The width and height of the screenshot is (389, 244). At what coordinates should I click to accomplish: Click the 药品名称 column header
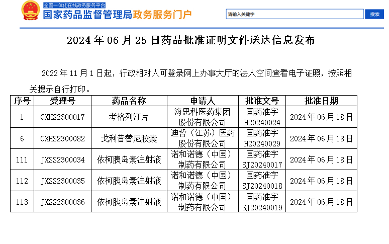[129, 101]
